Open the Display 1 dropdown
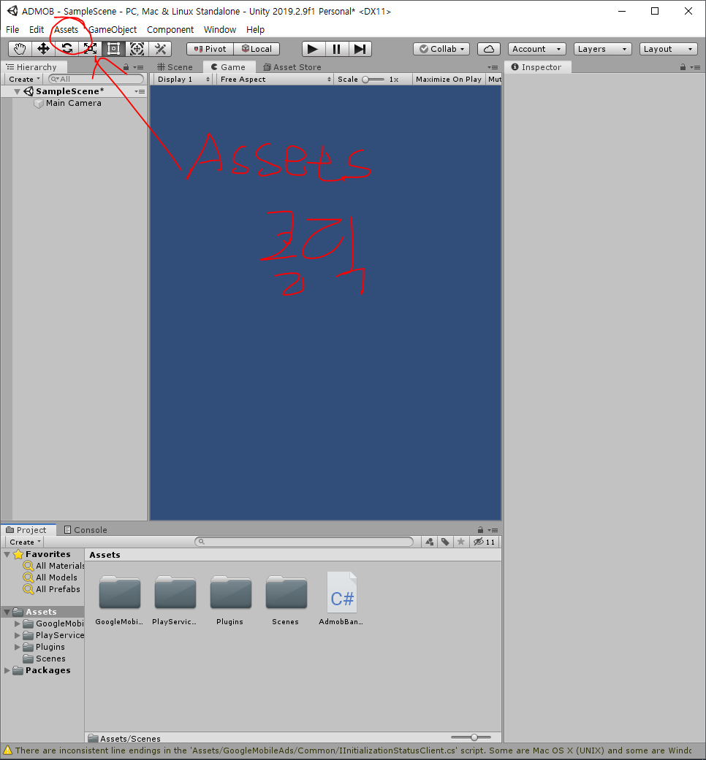The image size is (706, 760). [x=184, y=79]
